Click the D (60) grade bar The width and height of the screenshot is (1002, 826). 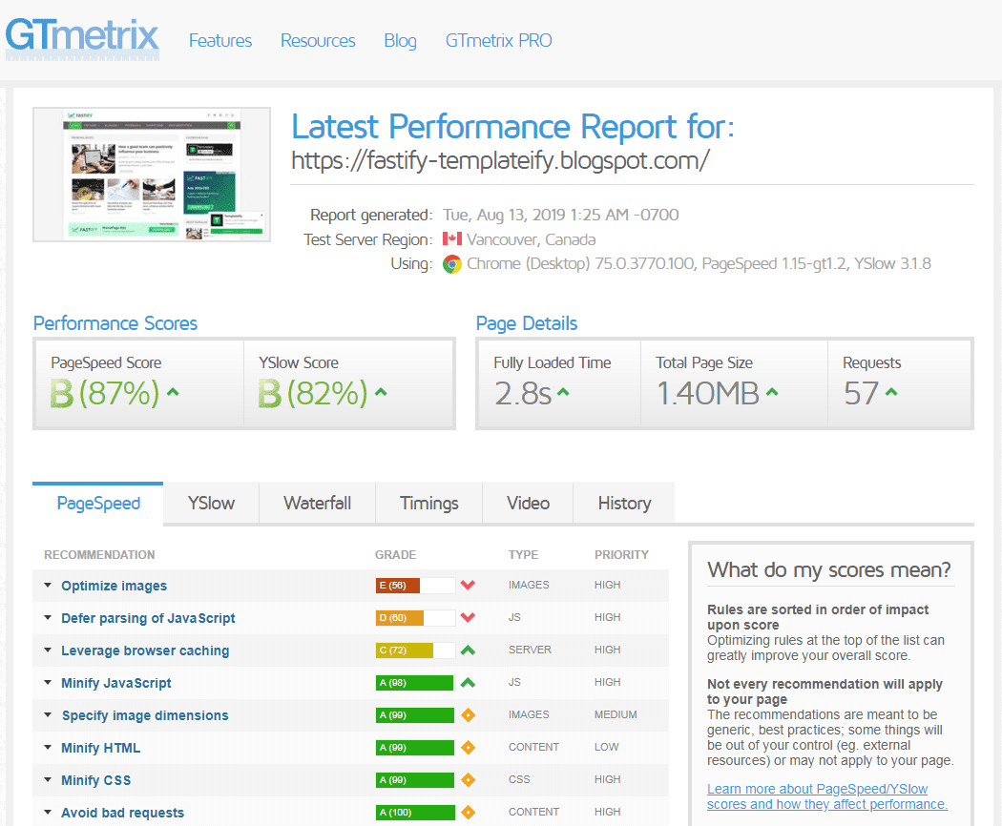pos(415,618)
